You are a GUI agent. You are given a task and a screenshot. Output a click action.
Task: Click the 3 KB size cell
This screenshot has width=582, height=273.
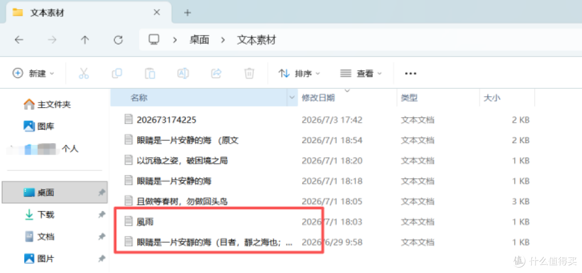521,201
